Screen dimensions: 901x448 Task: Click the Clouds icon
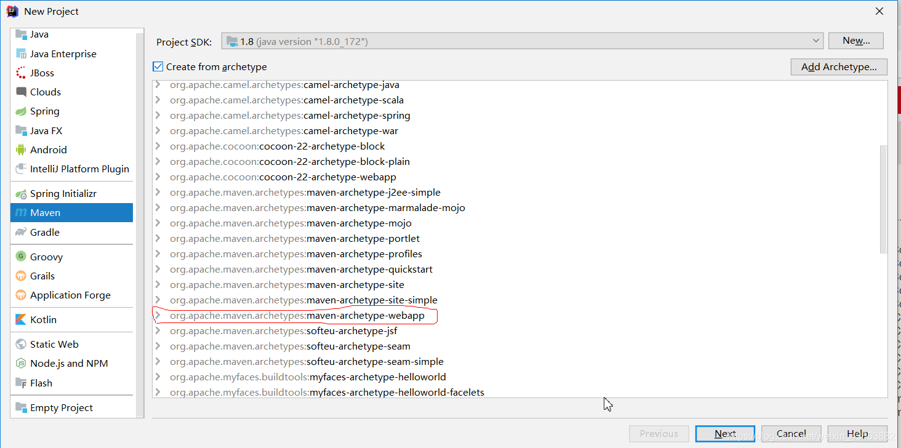21,92
